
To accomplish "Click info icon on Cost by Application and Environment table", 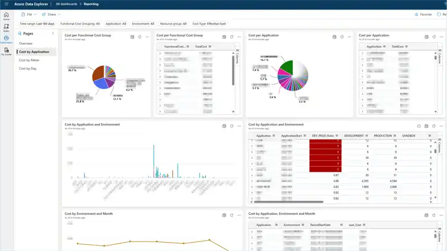I will coord(419,126).
